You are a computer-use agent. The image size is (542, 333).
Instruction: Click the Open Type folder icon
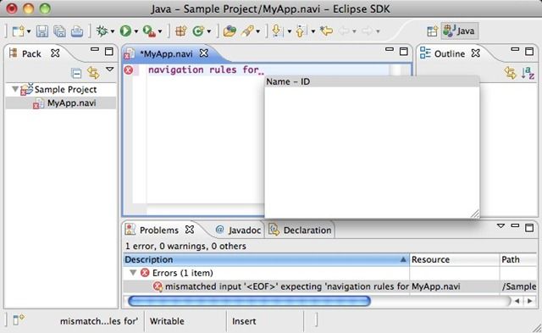click(230, 31)
